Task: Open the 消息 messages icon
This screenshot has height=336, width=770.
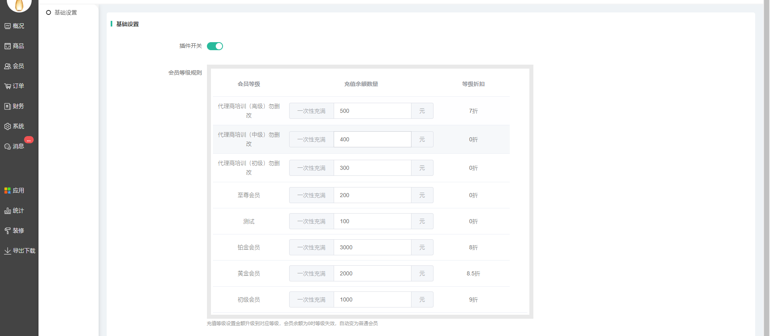Action: (8, 147)
